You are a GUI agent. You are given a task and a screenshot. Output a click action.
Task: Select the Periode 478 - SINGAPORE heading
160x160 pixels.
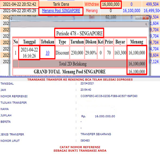79,33
